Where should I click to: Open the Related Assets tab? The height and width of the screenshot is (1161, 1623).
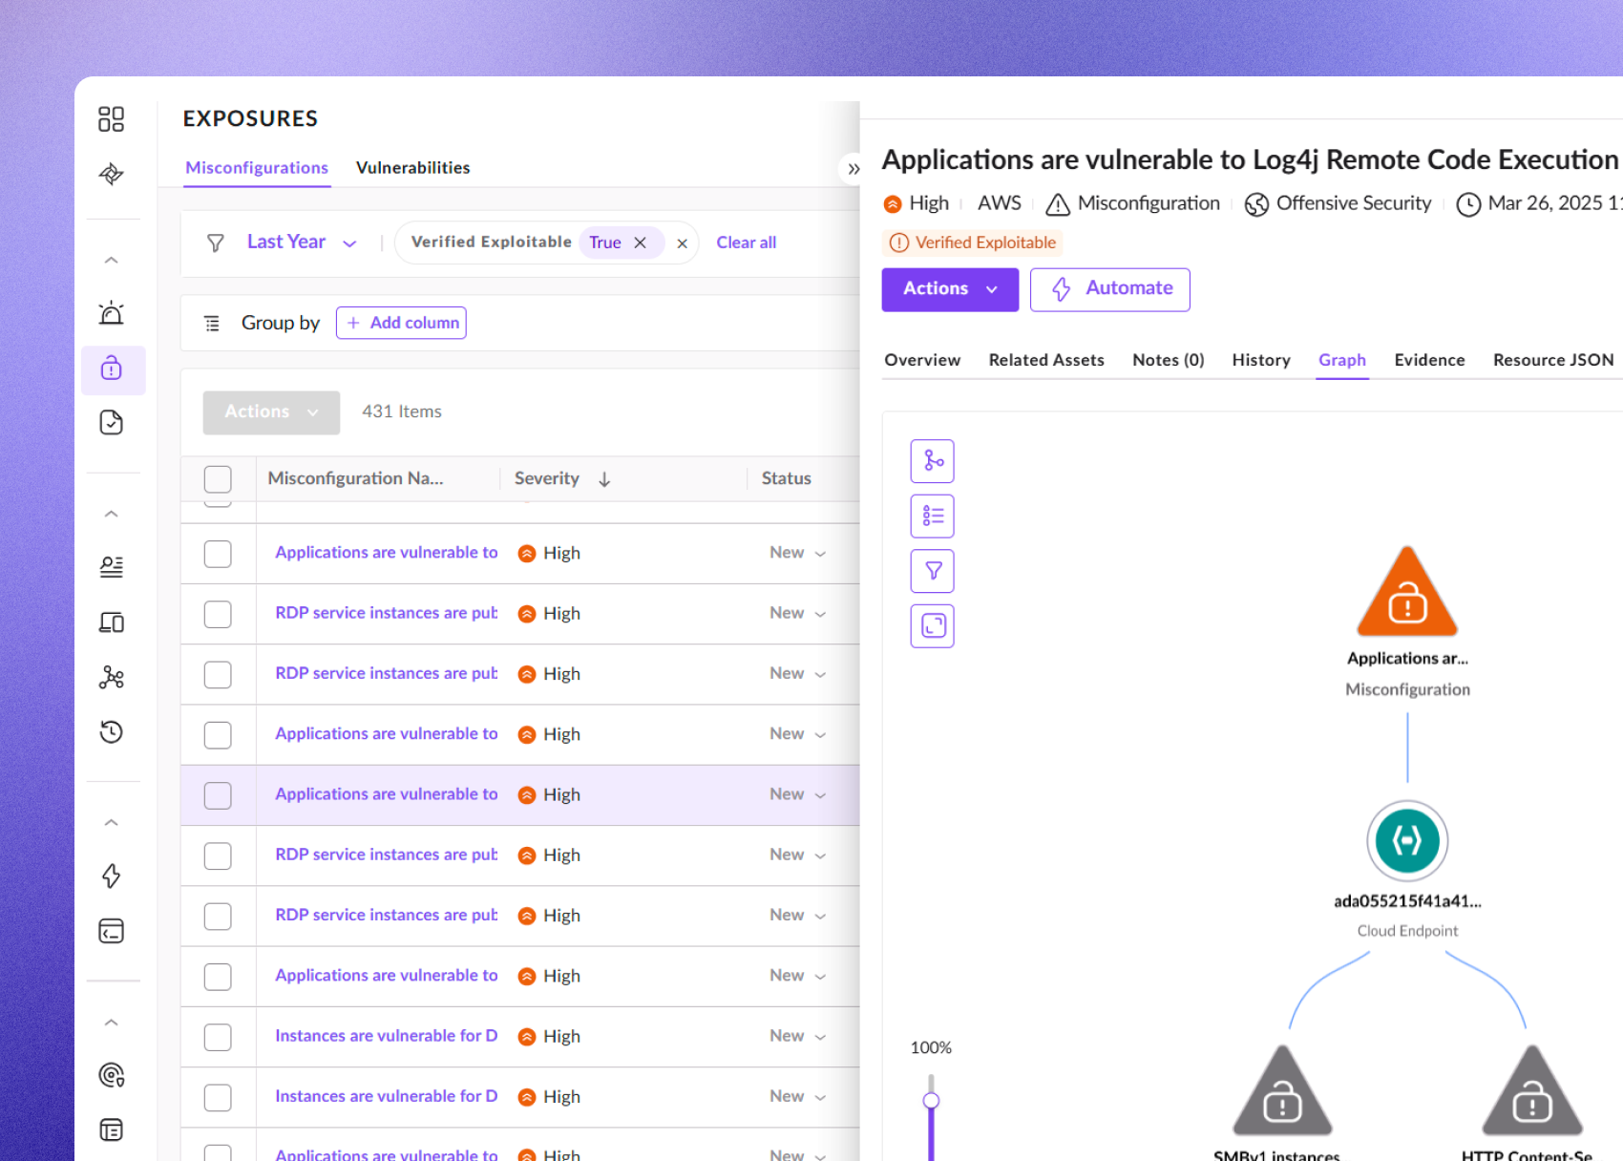1045,360
